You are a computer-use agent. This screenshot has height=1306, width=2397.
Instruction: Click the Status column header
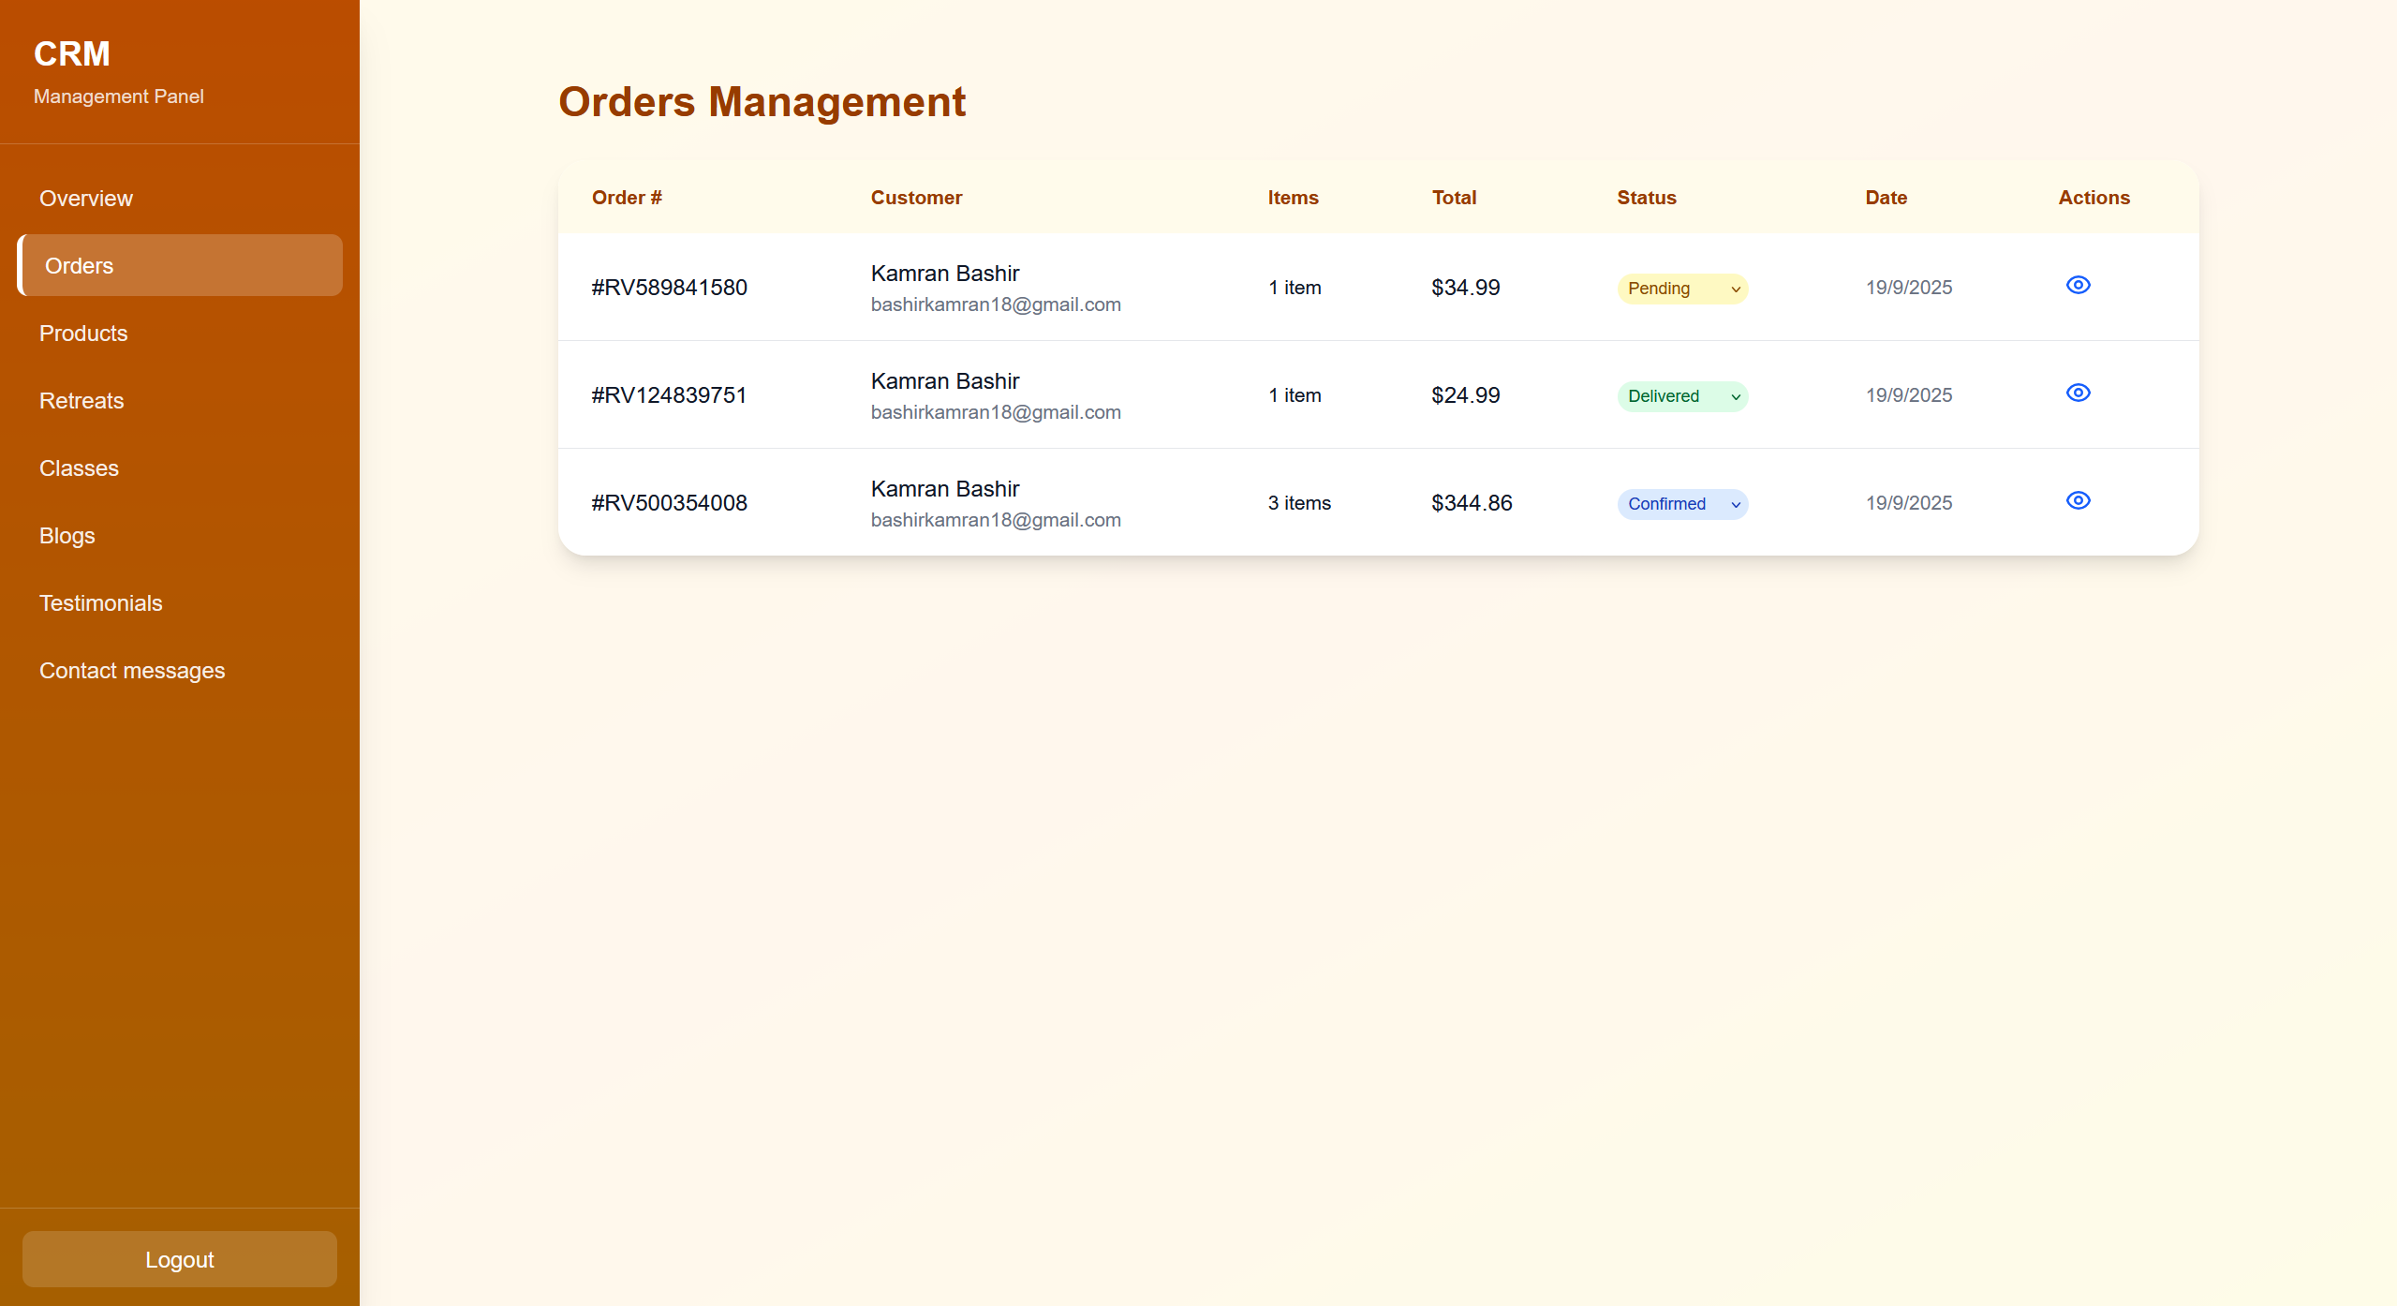click(x=1646, y=197)
